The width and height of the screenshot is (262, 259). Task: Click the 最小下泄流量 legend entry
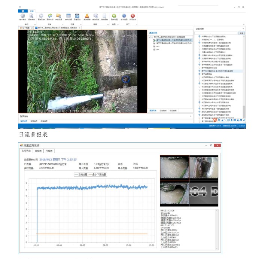[x=97, y=175]
